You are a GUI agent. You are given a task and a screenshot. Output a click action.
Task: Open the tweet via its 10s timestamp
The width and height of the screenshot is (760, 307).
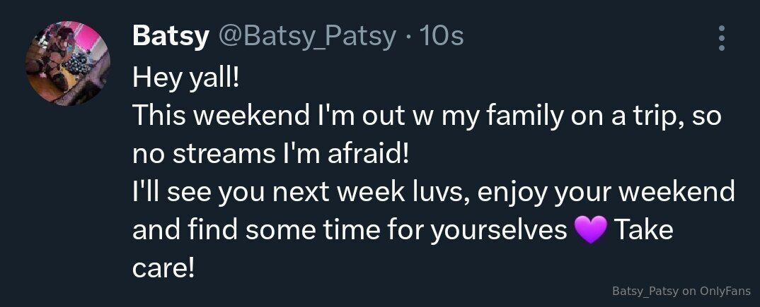(x=442, y=37)
